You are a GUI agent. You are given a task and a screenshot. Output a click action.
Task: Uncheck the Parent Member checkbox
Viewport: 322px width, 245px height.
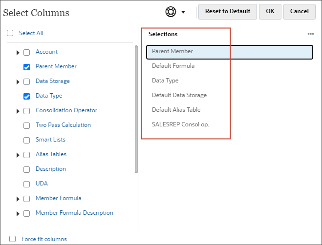click(x=27, y=67)
